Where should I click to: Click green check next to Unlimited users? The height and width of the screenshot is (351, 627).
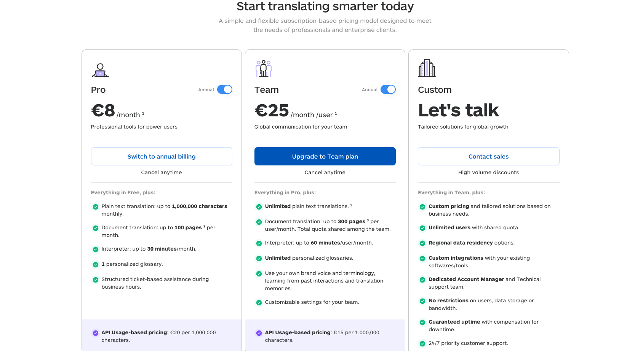click(422, 228)
